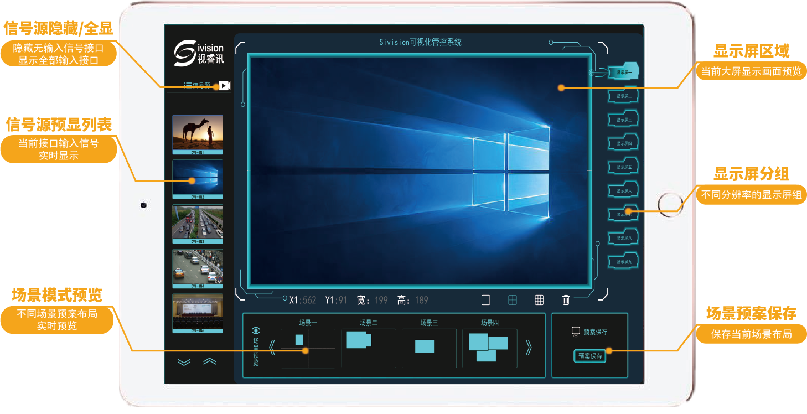Click the Y1 value 91

coord(343,301)
